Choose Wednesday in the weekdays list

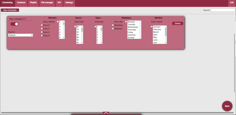coord(133,27)
